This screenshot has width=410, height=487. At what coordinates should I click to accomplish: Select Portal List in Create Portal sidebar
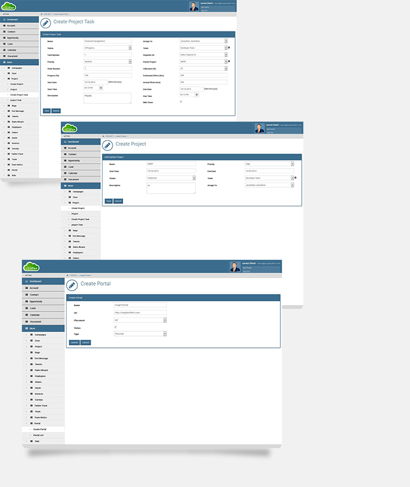(43, 435)
